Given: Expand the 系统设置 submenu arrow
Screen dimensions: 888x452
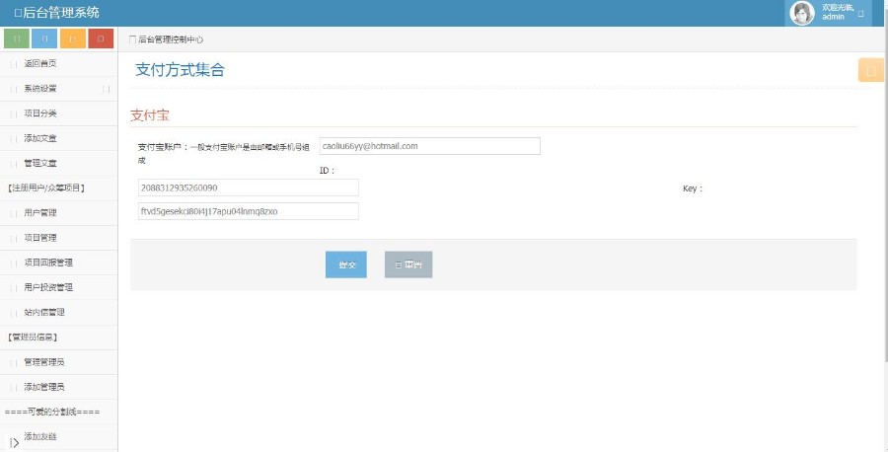Looking at the screenshot, I should click(x=106, y=89).
